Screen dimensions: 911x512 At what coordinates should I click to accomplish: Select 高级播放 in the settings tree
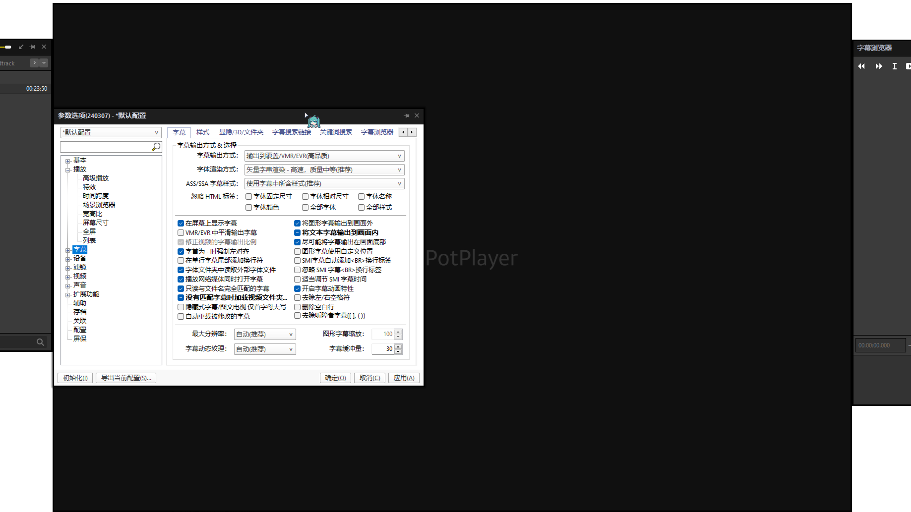click(x=95, y=178)
